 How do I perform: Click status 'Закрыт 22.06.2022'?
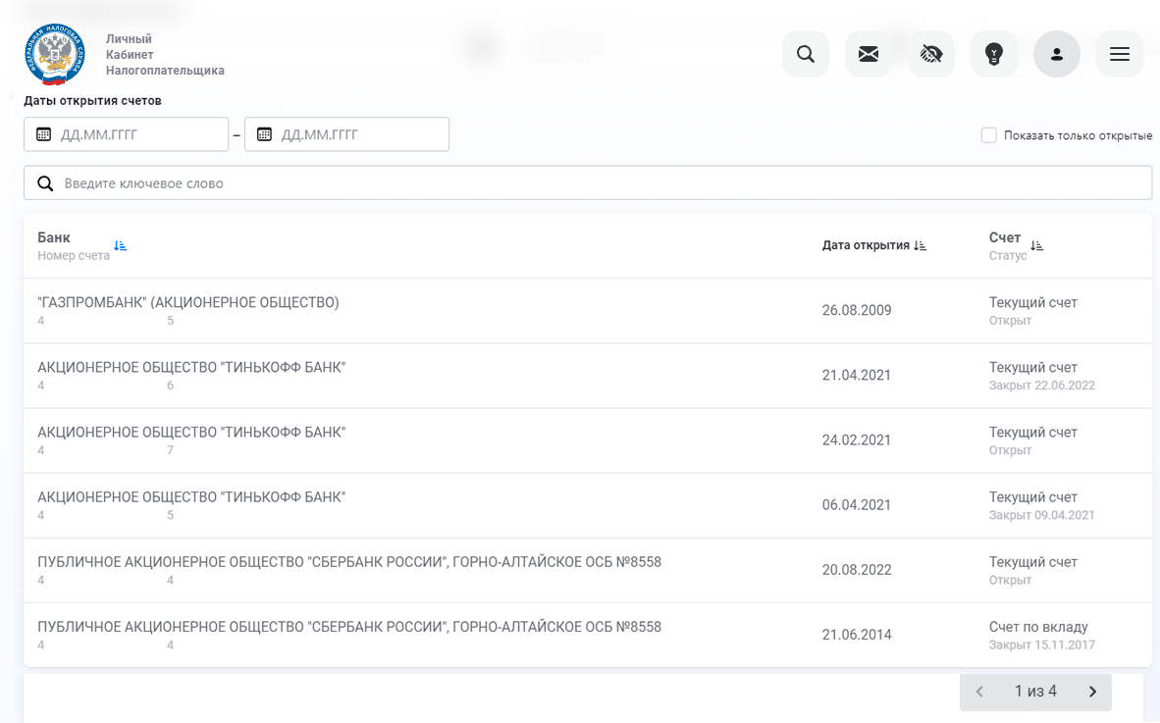coord(1041,386)
